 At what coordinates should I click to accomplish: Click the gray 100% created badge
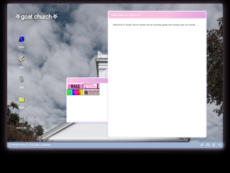pos(92,92)
